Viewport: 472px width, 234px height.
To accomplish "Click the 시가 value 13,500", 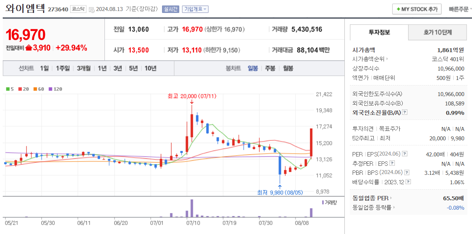I will [138, 50].
